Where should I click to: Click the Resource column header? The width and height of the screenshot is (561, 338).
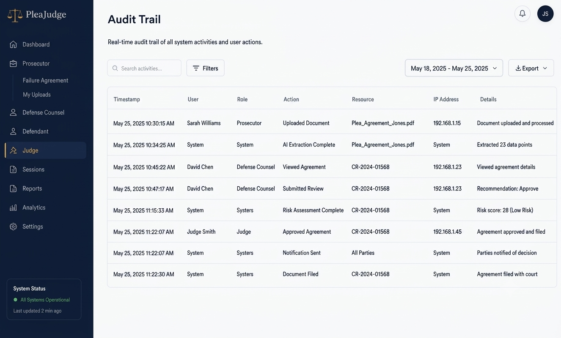coord(363,99)
